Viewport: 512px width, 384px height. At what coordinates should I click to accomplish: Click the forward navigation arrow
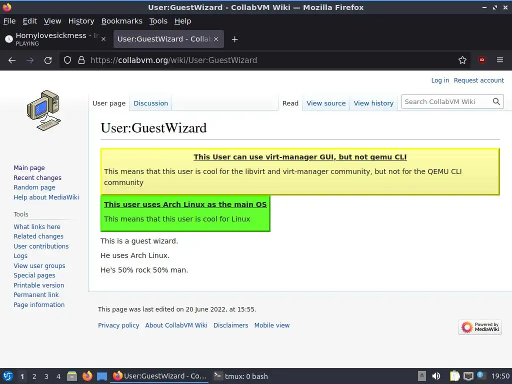30,60
